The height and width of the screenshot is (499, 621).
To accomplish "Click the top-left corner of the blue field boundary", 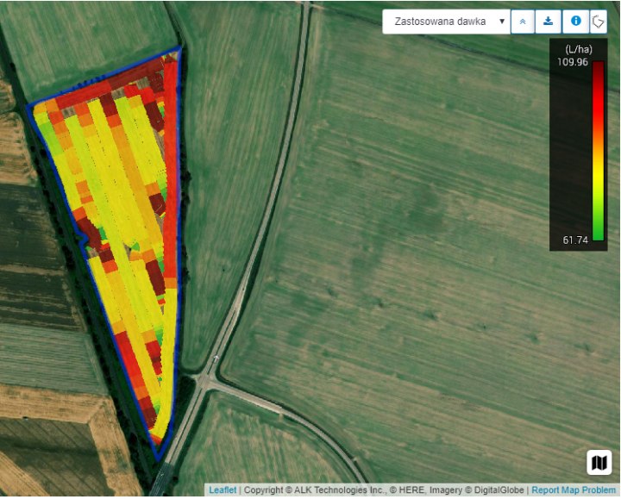I will pos(28,107).
